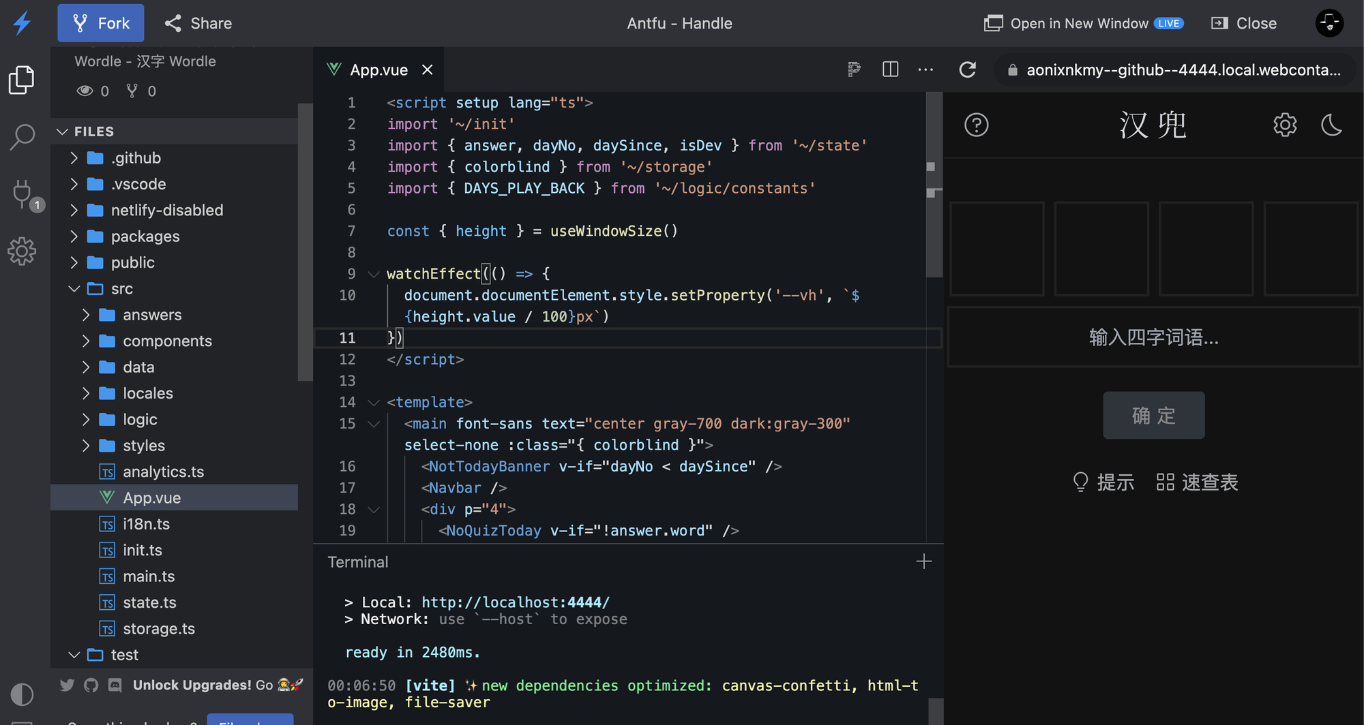Click the 输入四字词语 input field
The height and width of the screenshot is (725, 1364).
(x=1154, y=337)
